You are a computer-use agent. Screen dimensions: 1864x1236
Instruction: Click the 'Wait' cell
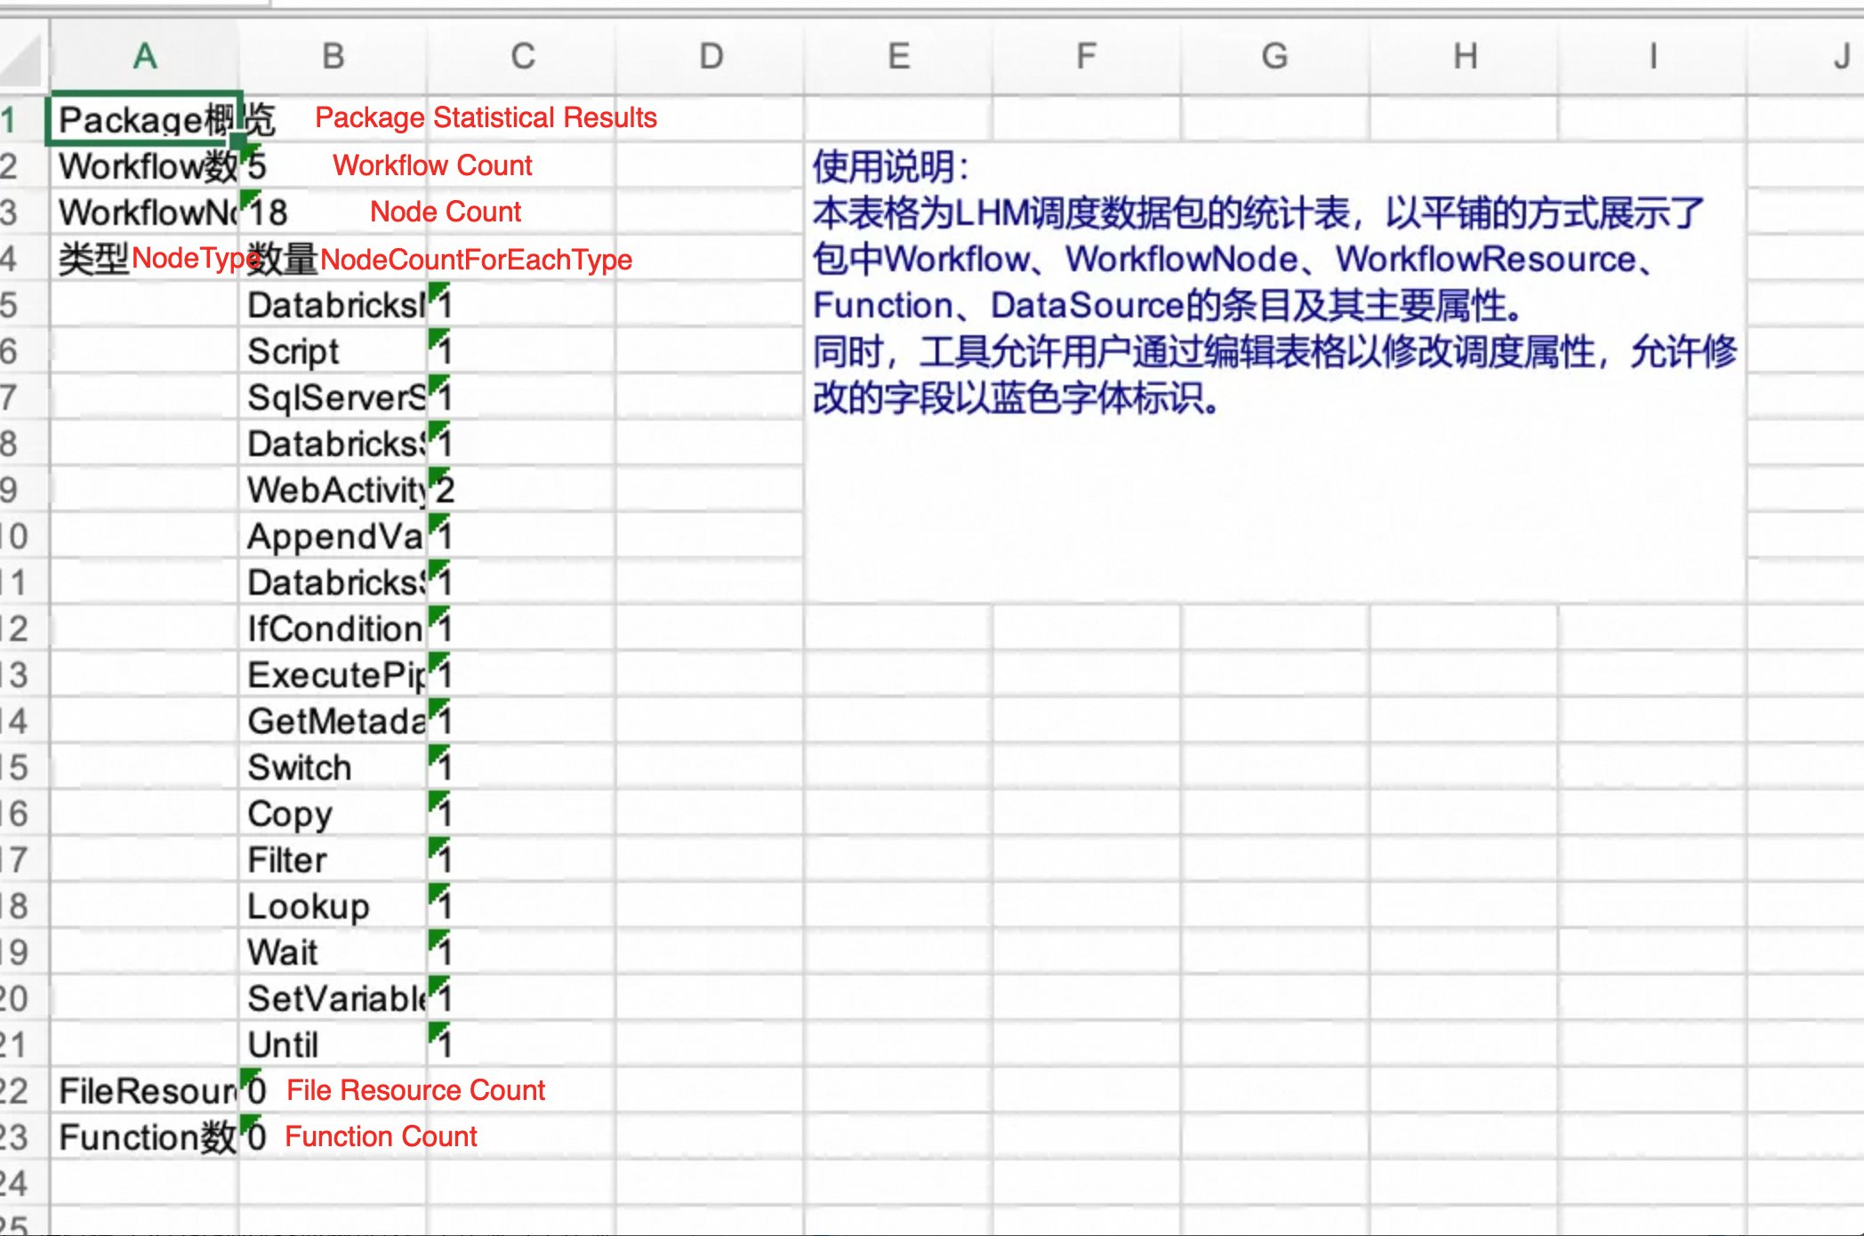[333, 951]
